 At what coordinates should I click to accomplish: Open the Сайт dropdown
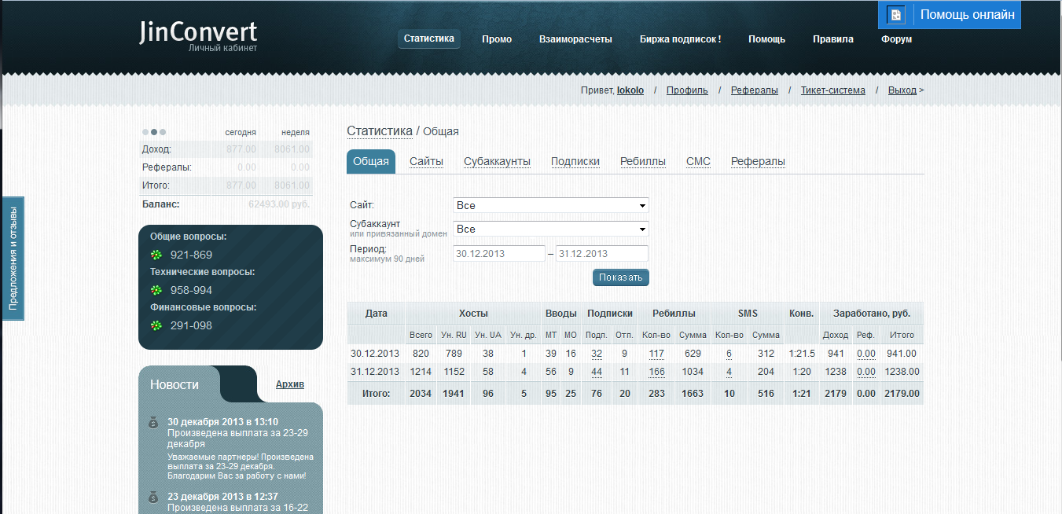pos(551,205)
